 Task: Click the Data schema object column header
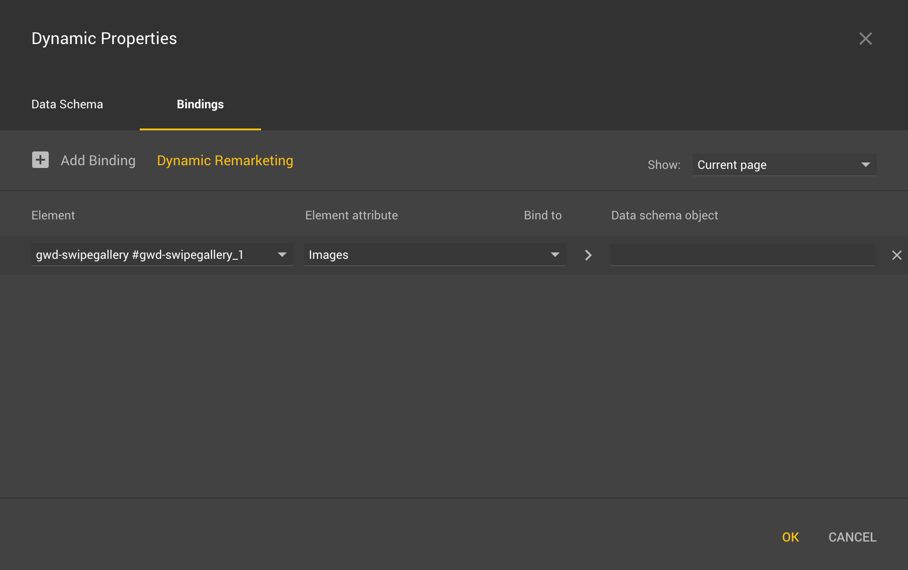point(664,215)
